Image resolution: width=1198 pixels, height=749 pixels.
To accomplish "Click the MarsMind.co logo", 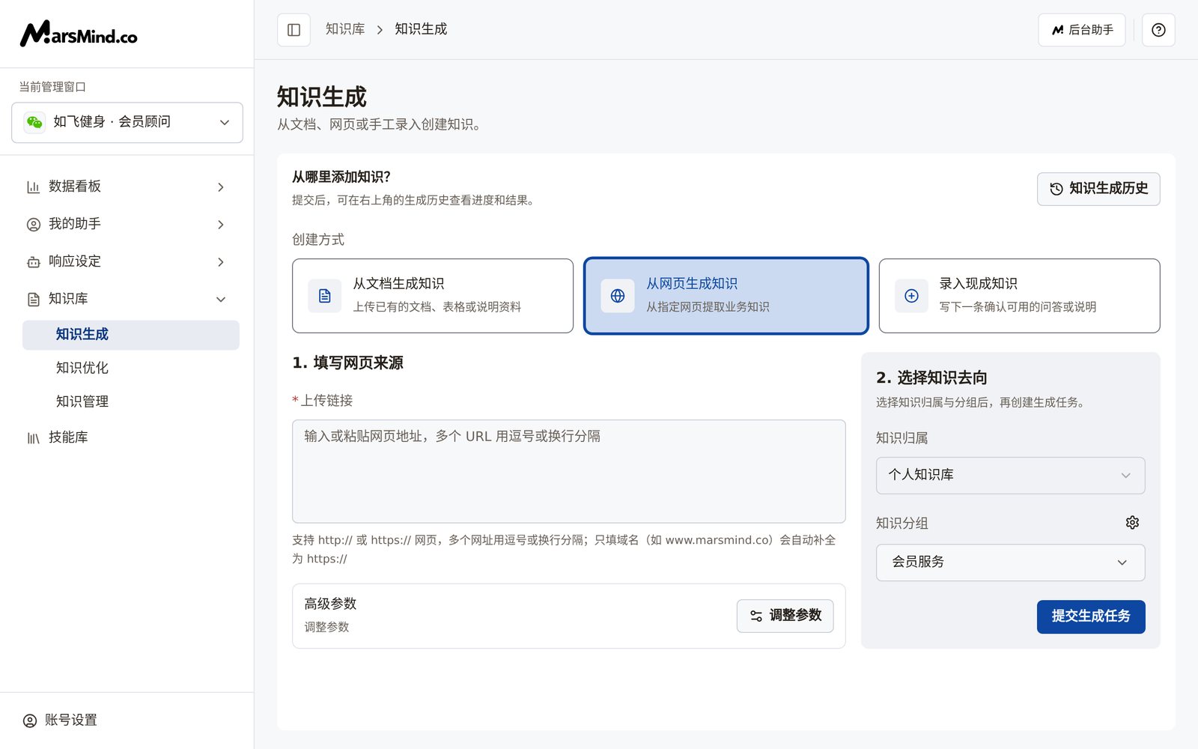I will click(79, 34).
